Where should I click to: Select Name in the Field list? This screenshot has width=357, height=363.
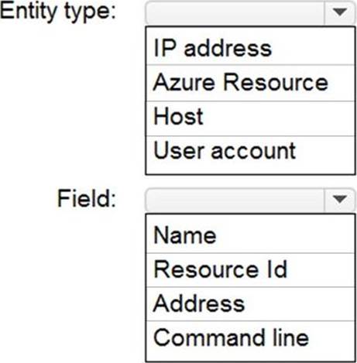[250, 235]
